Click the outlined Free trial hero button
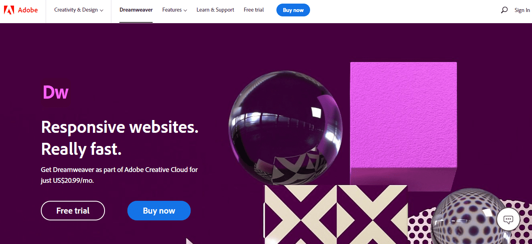 tap(73, 210)
